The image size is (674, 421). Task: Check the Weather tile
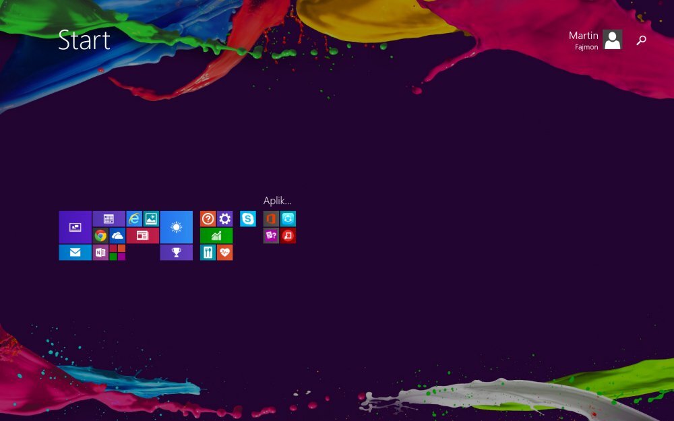[x=177, y=227]
